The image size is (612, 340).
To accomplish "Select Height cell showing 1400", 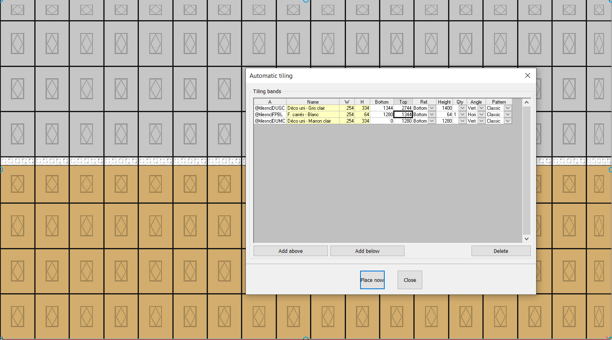I will (444, 108).
